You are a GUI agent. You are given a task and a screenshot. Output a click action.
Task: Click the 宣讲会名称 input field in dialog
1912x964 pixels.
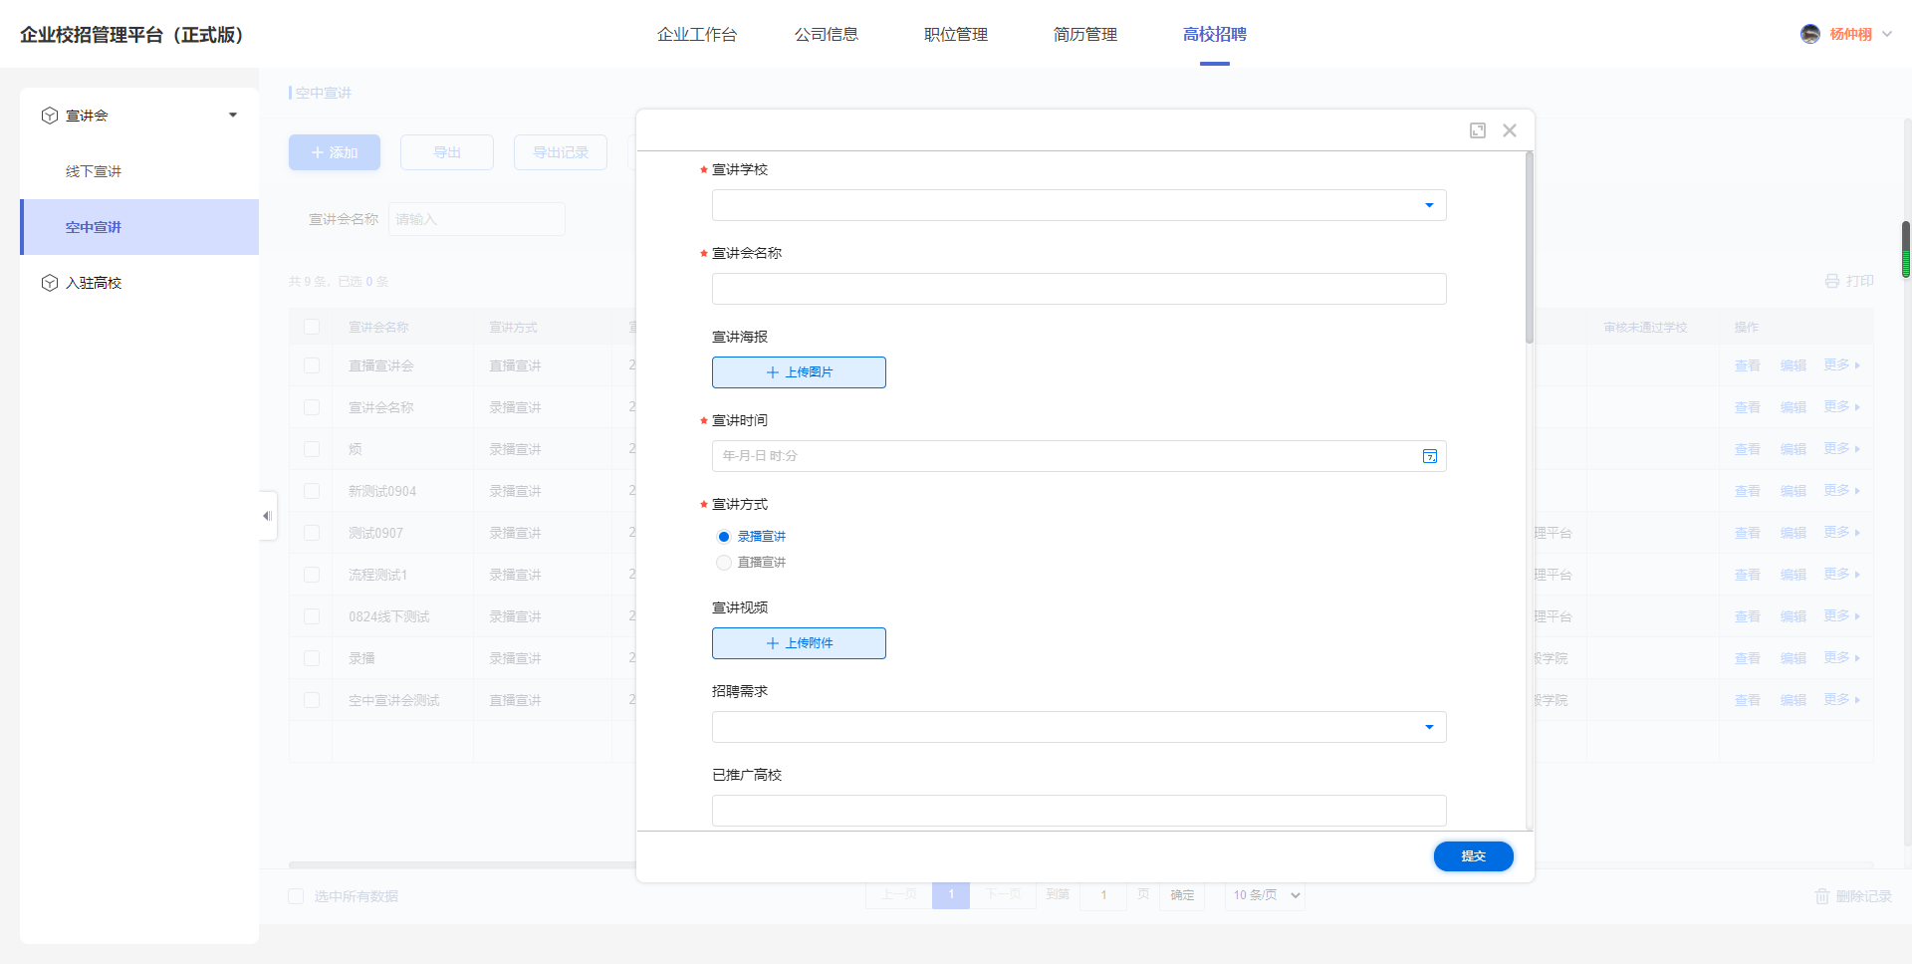1078,289
